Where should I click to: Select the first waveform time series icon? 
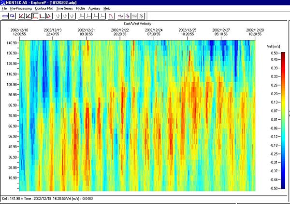point(121,16)
